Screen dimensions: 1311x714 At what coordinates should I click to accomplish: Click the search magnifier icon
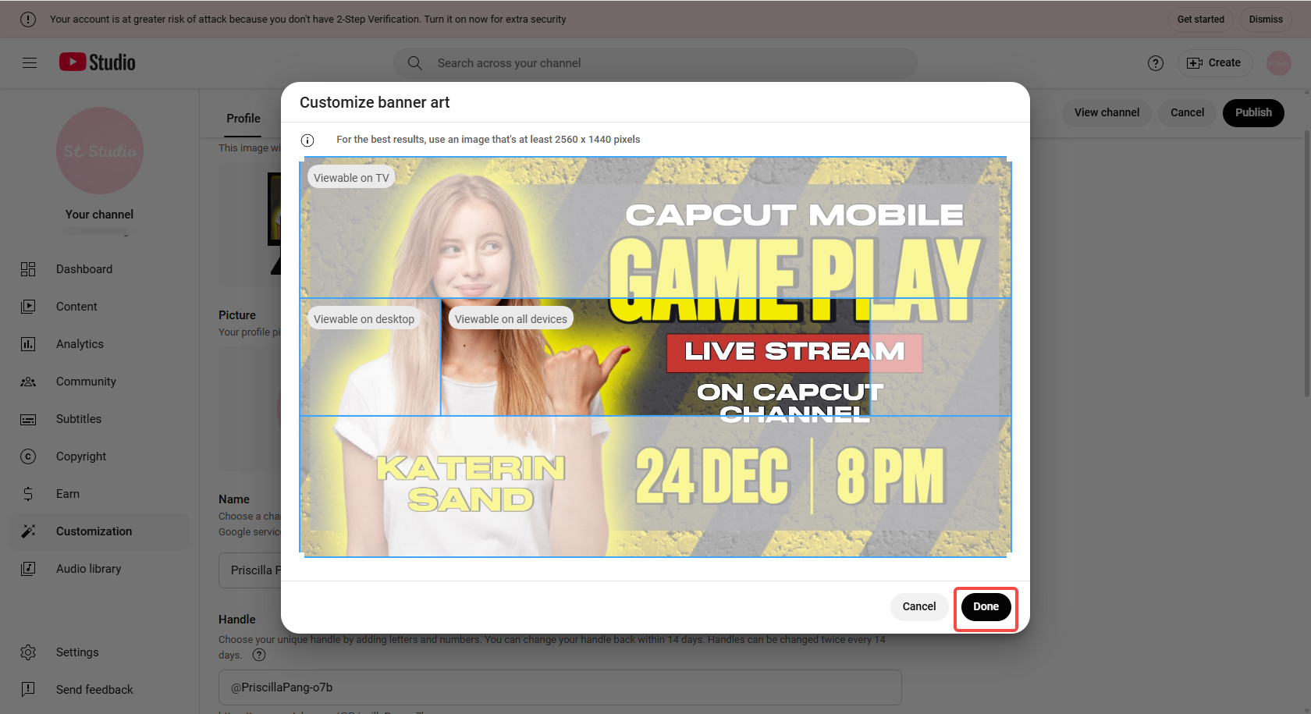click(415, 63)
